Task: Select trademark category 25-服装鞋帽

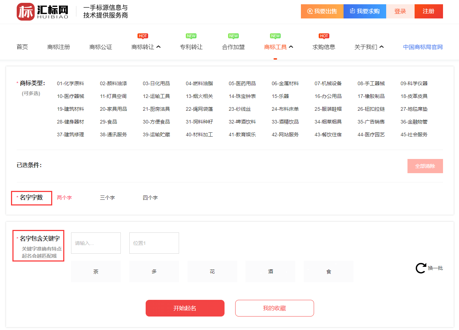Action: click(328, 109)
